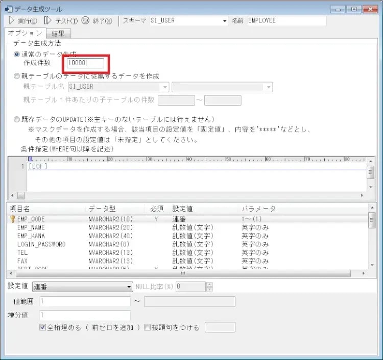Click the 増分値 input field
This screenshot has height=360, width=383.
point(85,315)
